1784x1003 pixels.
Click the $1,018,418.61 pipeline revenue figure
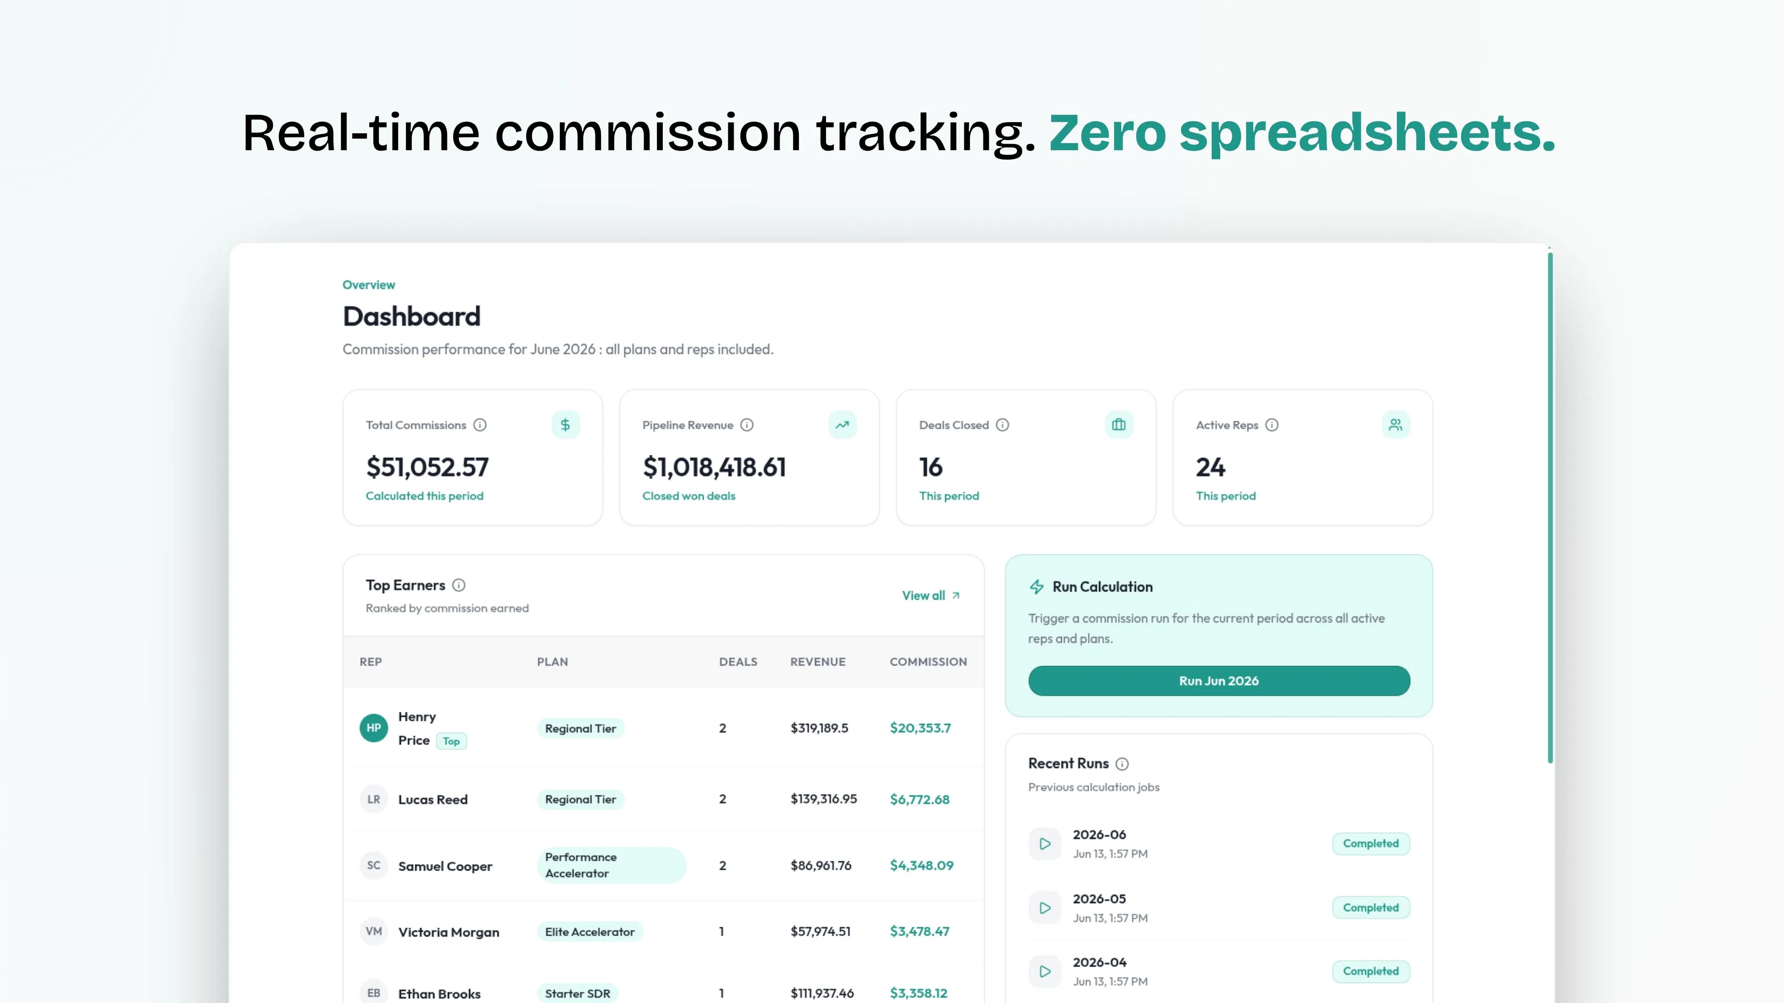(714, 468)
